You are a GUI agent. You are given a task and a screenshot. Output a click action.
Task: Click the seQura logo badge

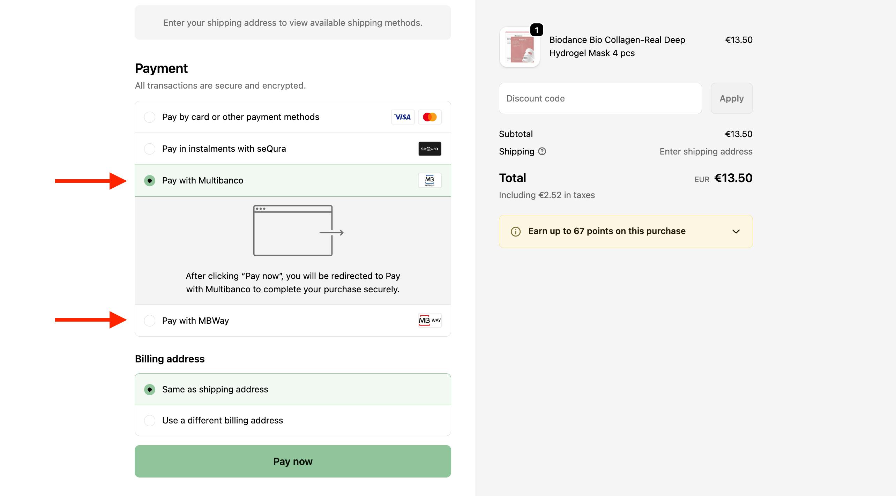click(x=430, y=149)
